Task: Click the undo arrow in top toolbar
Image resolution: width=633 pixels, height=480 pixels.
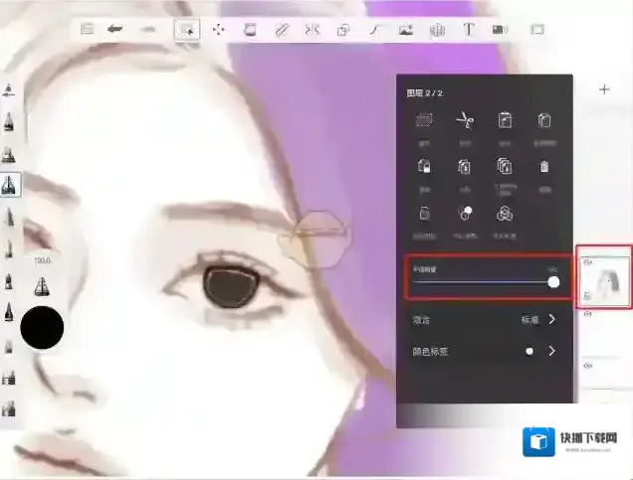Action: pos(115,29)
